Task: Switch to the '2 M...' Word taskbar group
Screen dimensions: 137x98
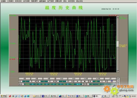Action: tap(45, 96)
